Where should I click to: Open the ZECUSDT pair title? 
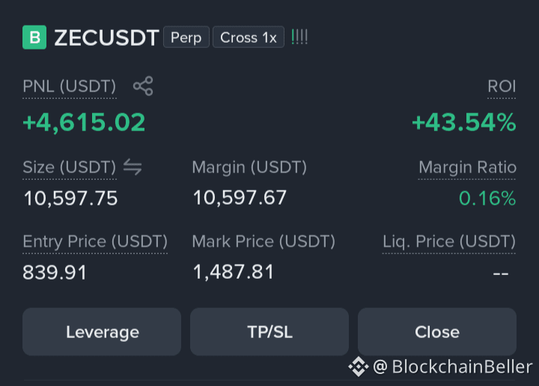tap(106, 37)
